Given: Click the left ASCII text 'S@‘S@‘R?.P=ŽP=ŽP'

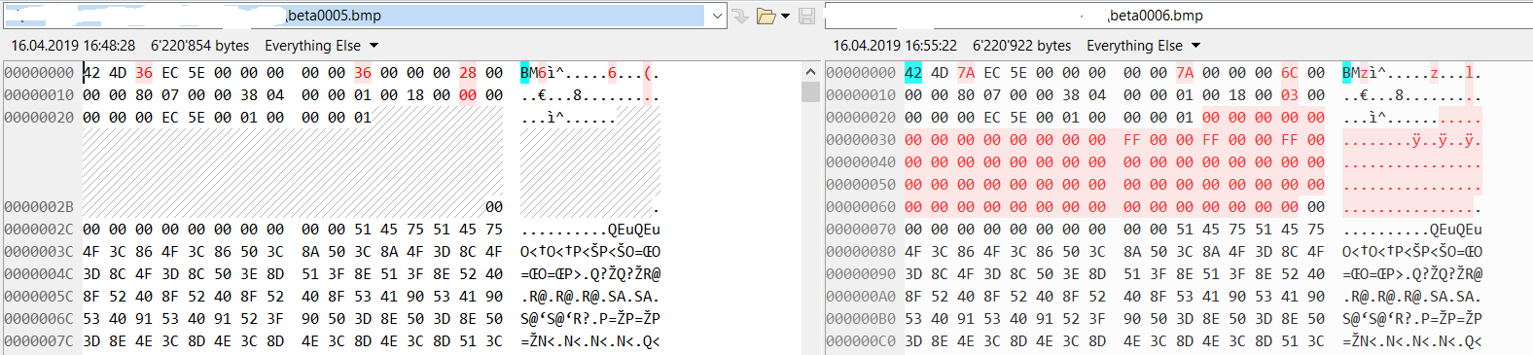Looking at the screenshot, I should tap(590, 319).
